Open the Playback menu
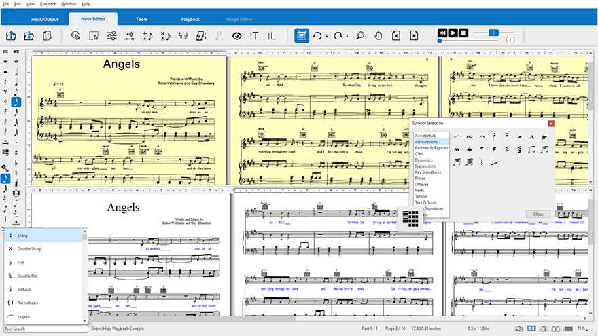This screenshot has height=336, width=598. pyautogui.click(x=48, y=4)
